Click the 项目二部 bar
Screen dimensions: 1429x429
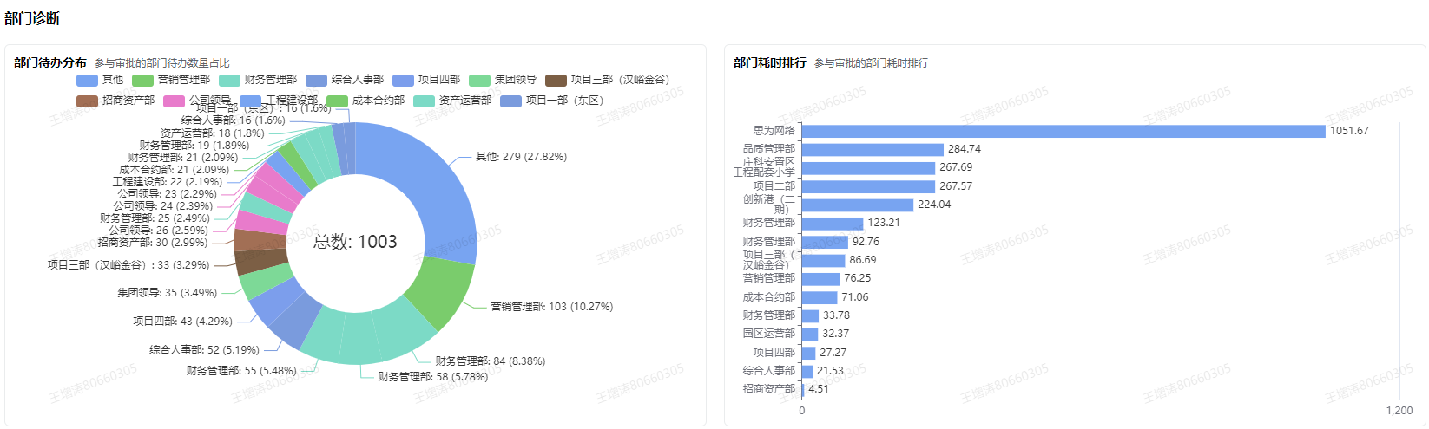click(x=867, y=186)
